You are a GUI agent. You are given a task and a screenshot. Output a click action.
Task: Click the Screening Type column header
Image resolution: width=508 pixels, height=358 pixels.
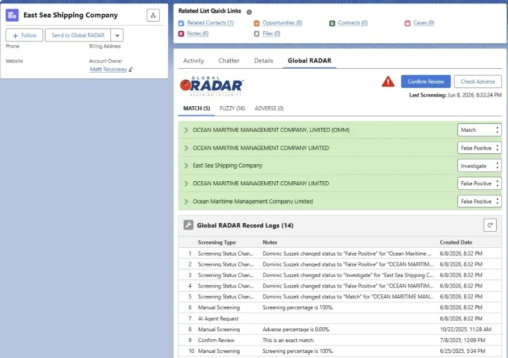coord(216,242)
